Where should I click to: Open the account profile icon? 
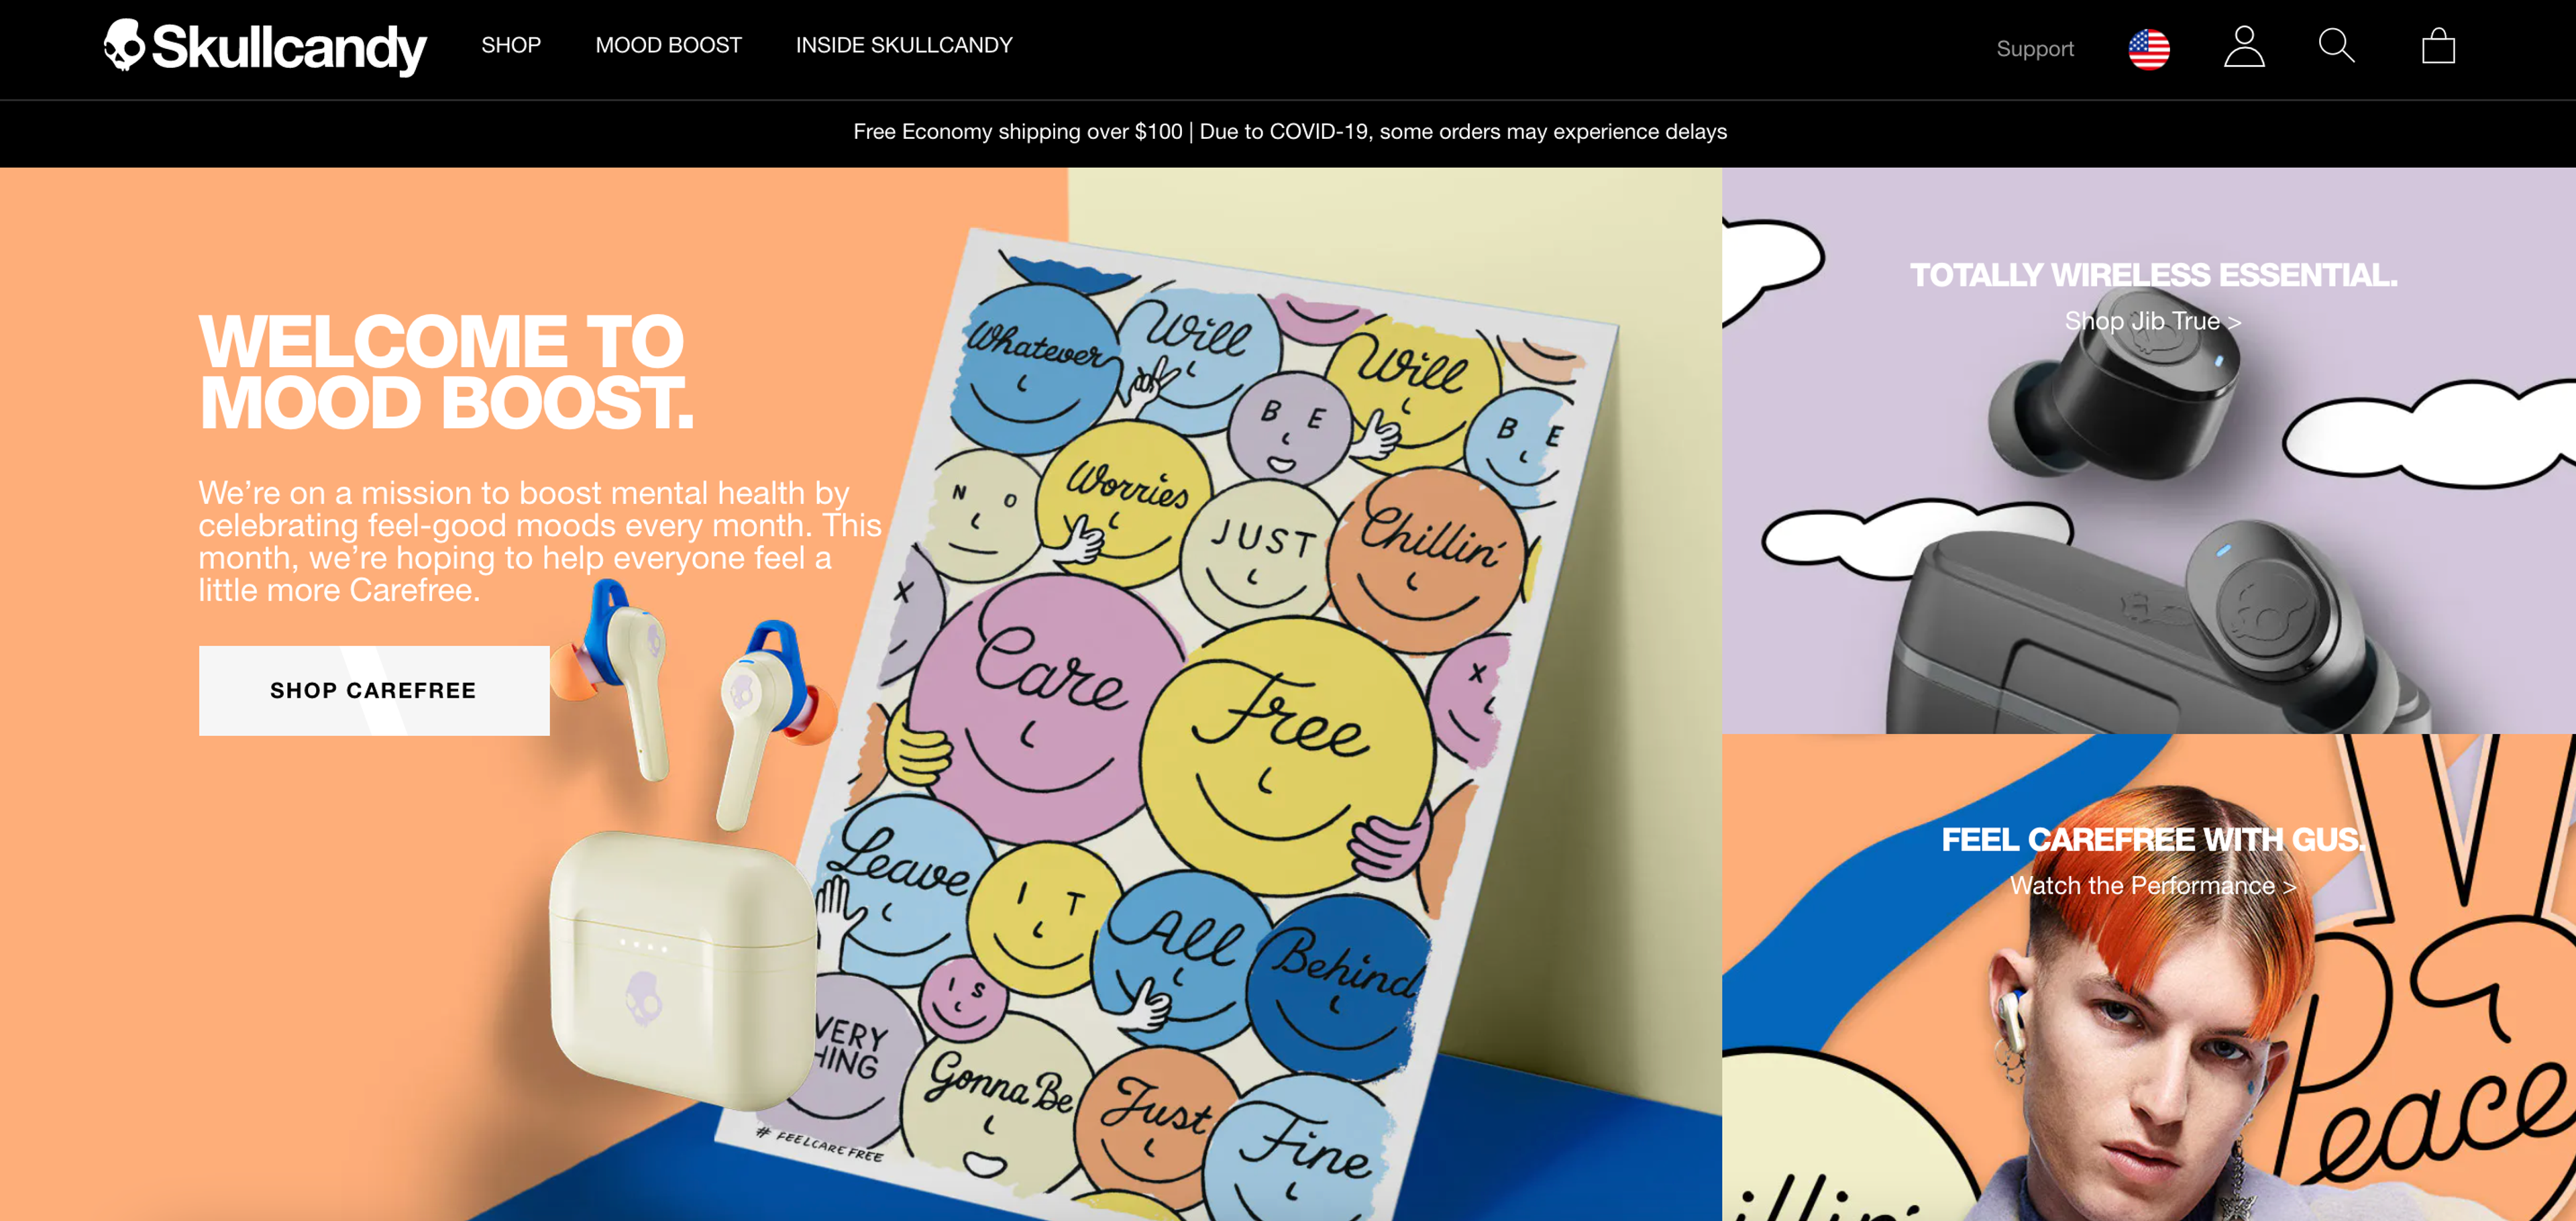pos(2243,47)
